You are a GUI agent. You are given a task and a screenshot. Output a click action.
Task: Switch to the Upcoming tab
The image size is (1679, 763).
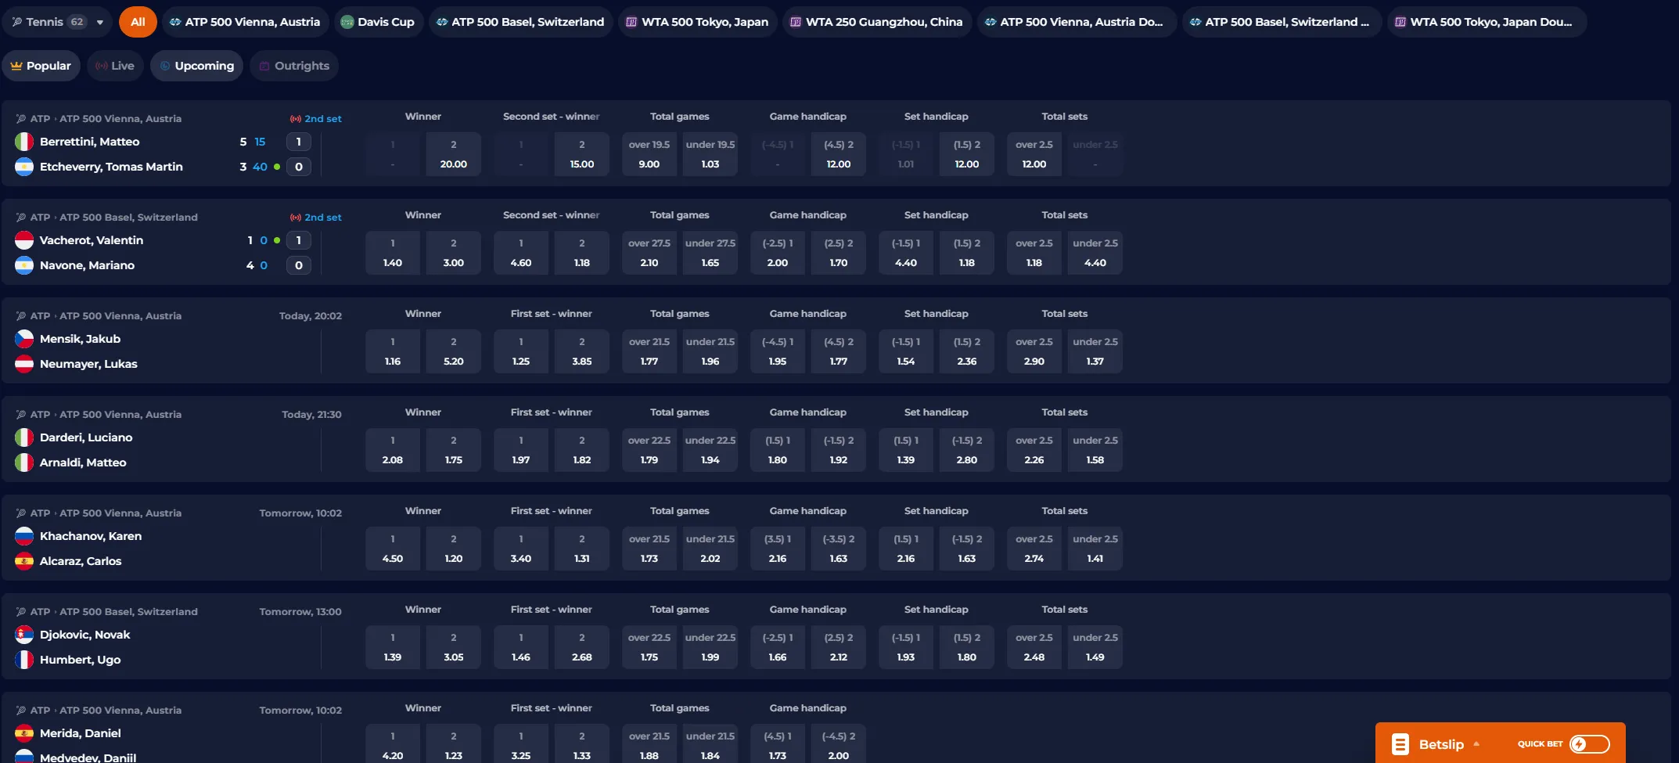197,66
